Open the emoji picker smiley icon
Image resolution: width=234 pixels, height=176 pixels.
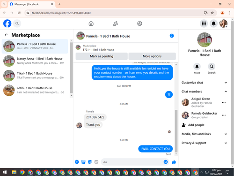[x=166, y=162]
